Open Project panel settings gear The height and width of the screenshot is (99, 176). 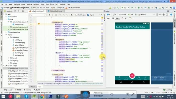[x=23, y=11]
